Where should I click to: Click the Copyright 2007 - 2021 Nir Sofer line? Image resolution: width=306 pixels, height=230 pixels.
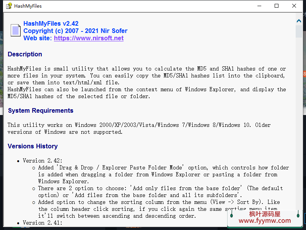[75, 31]
